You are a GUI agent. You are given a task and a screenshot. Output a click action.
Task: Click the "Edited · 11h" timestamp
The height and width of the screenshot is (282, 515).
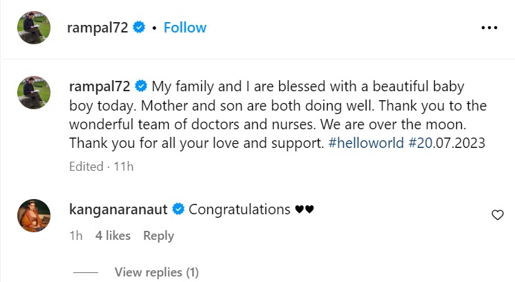[101, 167]
